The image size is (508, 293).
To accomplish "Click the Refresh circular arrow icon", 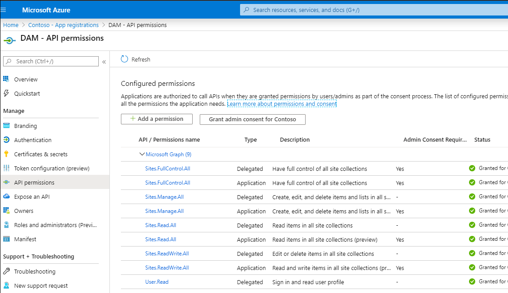I will point(124,59).
